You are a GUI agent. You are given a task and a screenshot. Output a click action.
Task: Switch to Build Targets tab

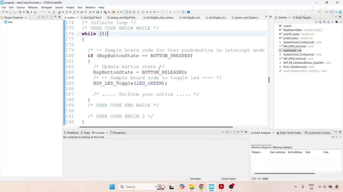(301, 18)
